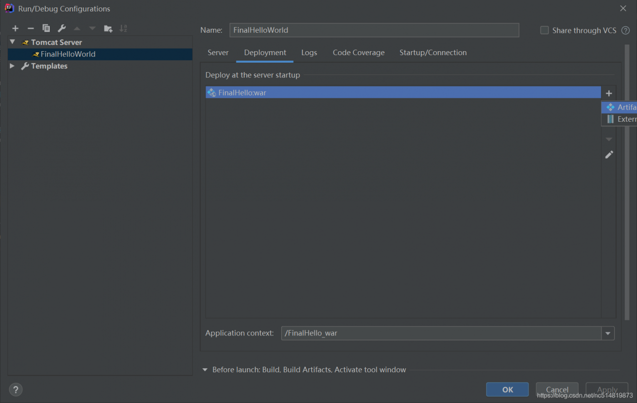Choose Artifact option in popup menu
This screenshot has width=637, height=403.
[619, 107]
